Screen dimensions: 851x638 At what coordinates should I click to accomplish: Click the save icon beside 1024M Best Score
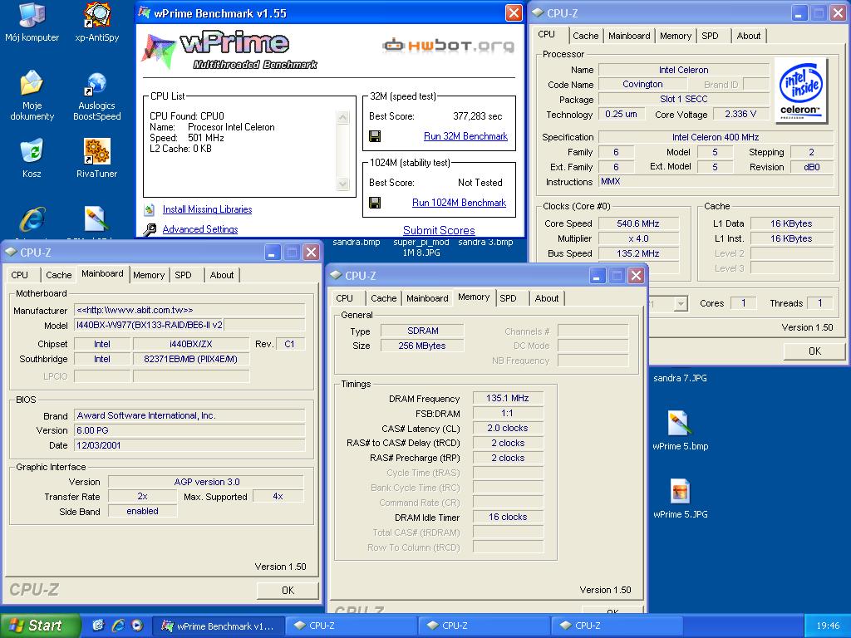[375, 203]
